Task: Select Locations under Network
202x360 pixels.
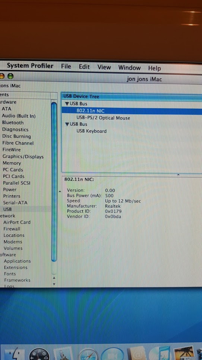Action: (14, 235)
